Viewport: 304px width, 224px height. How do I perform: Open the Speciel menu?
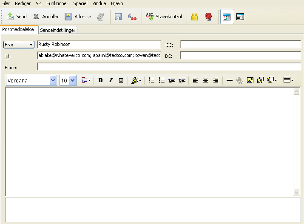tap(80, 3)
